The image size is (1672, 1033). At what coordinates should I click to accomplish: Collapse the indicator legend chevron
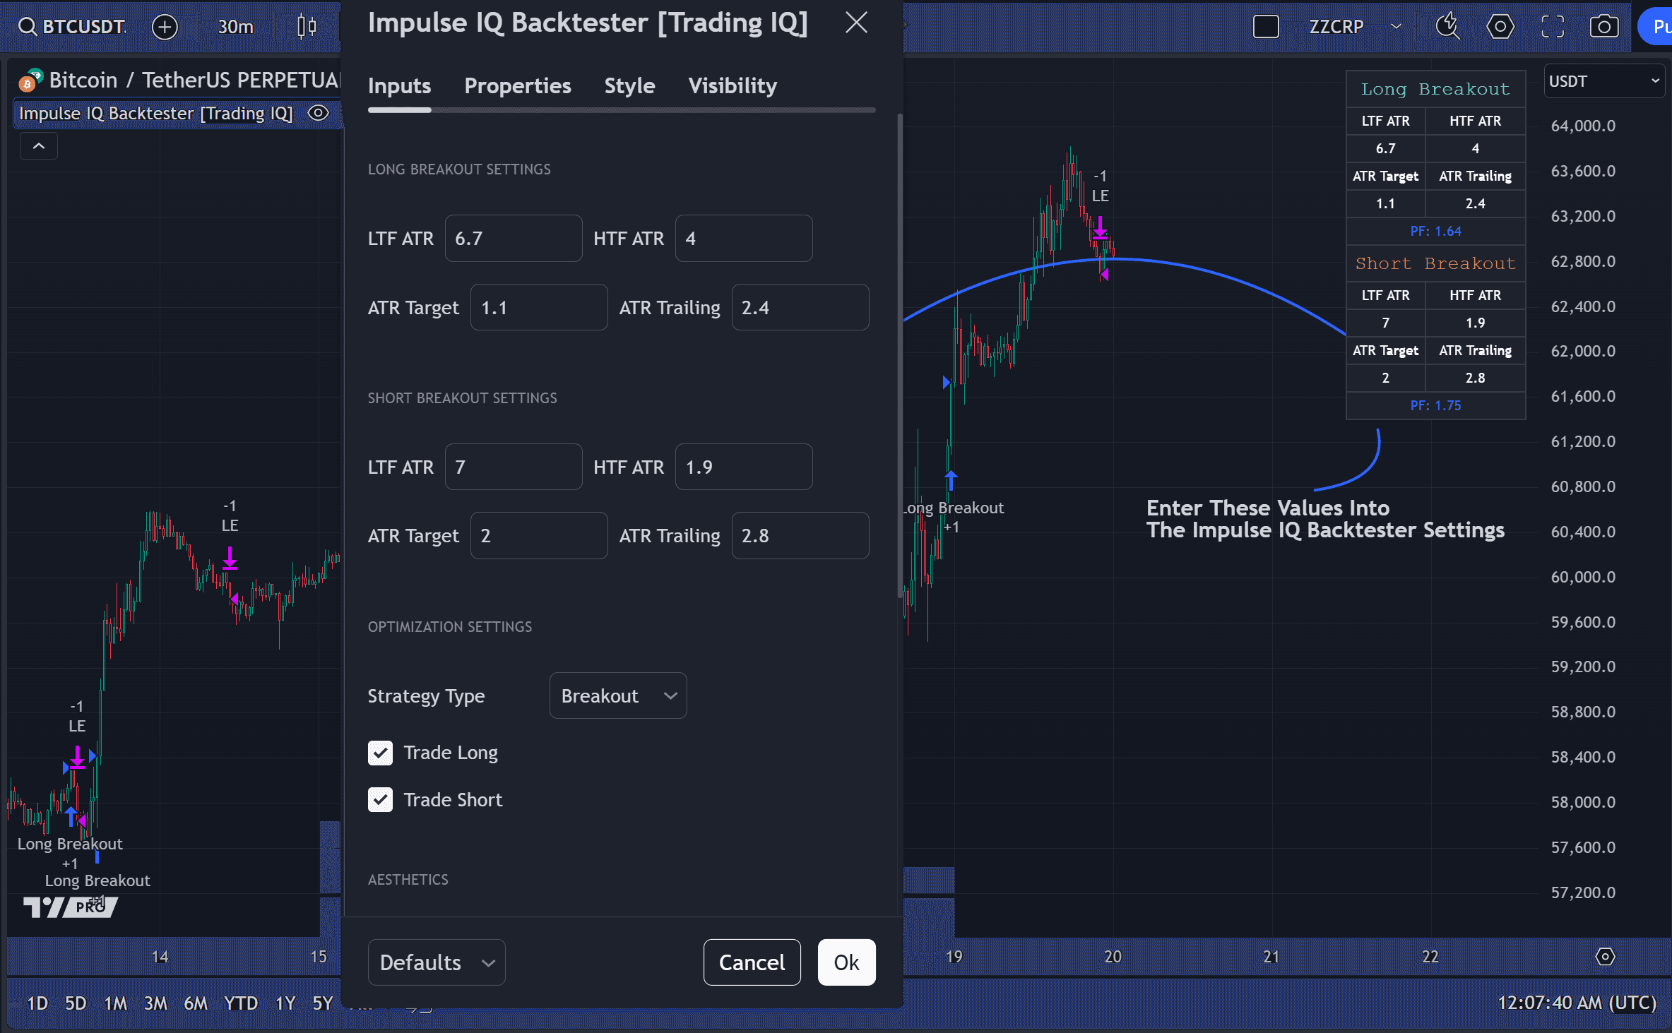pos(39,146)
